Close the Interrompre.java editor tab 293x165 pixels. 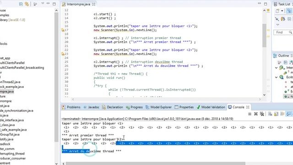coord(93,4)
